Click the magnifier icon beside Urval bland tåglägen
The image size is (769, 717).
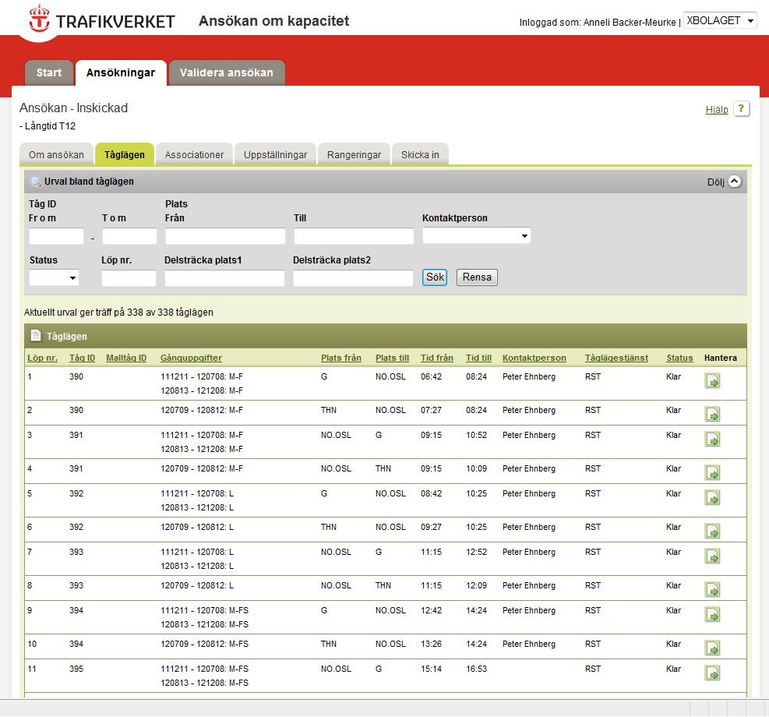[x=36, y=182]
